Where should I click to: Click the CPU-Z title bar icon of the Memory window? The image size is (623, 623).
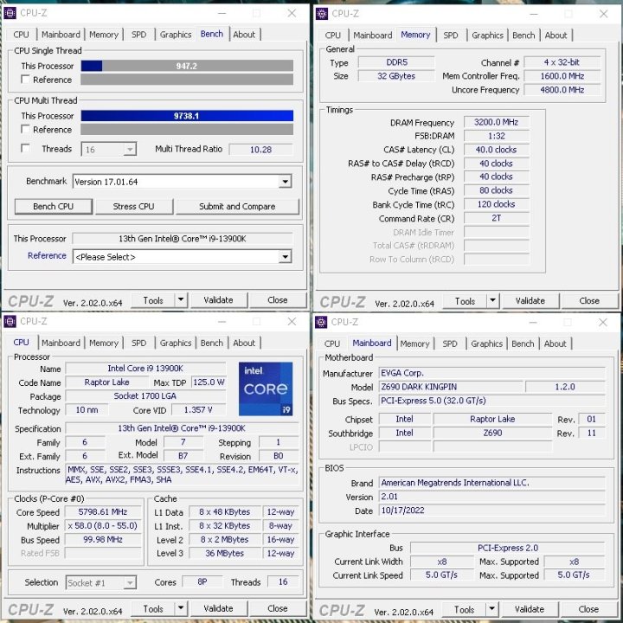tap(322, 13)
